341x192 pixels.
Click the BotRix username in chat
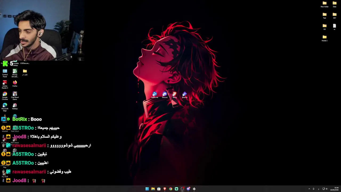coord(20,119)
